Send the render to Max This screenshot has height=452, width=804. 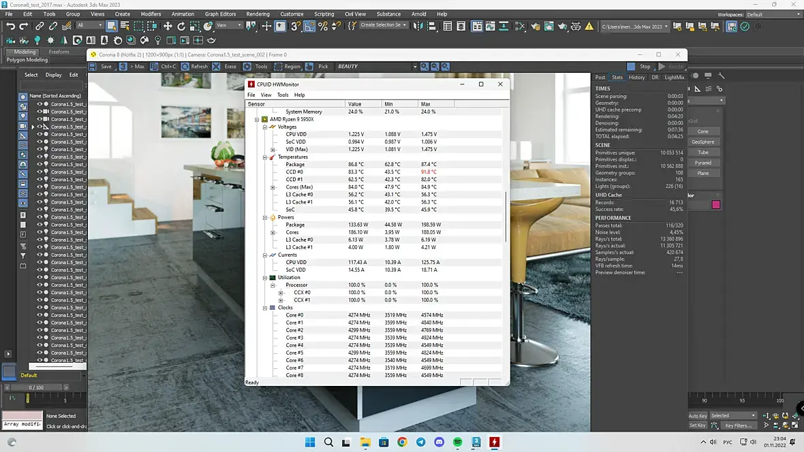pyautogui.click(x=133, y=67)
